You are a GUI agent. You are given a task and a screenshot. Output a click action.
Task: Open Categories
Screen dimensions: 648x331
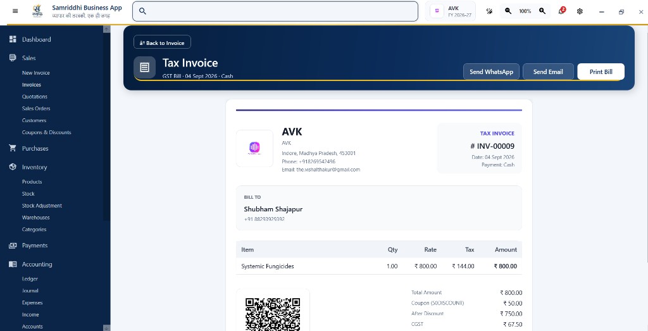coord(34,229)
